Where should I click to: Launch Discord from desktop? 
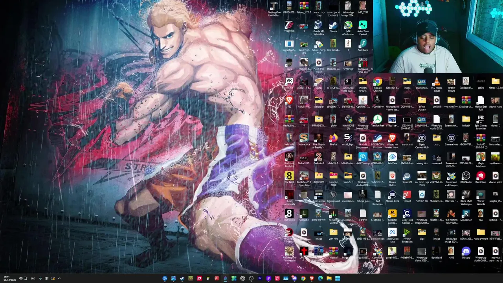(x=466, y=253)
